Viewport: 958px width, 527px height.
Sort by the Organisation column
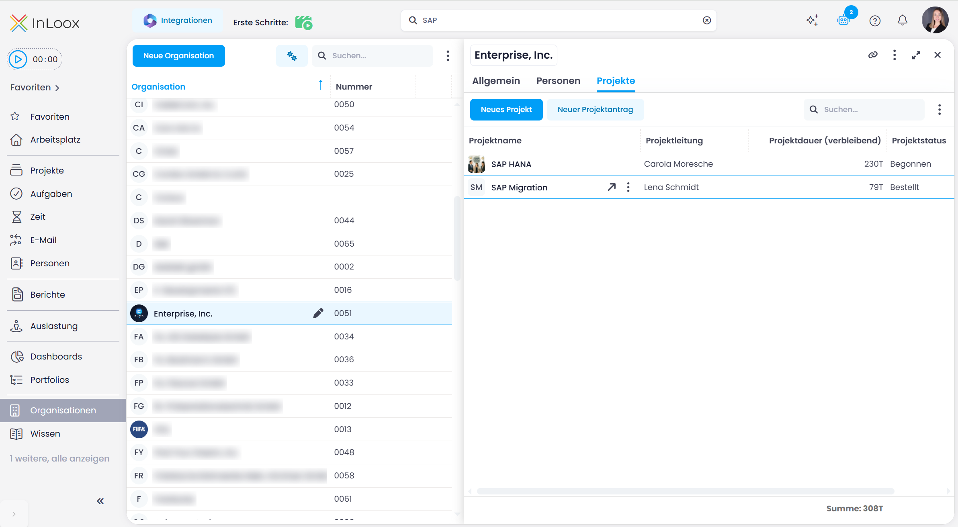[x=158, y=87]
